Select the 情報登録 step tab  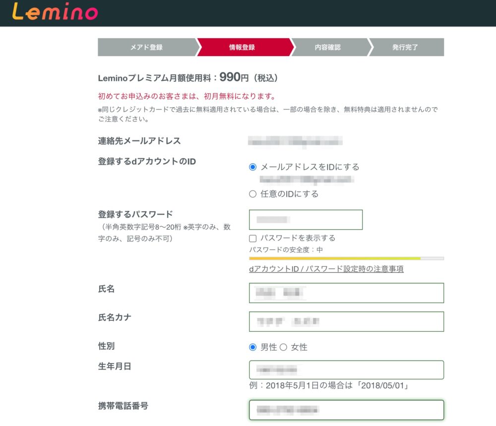pyautogui.click(x=242, y=48)
